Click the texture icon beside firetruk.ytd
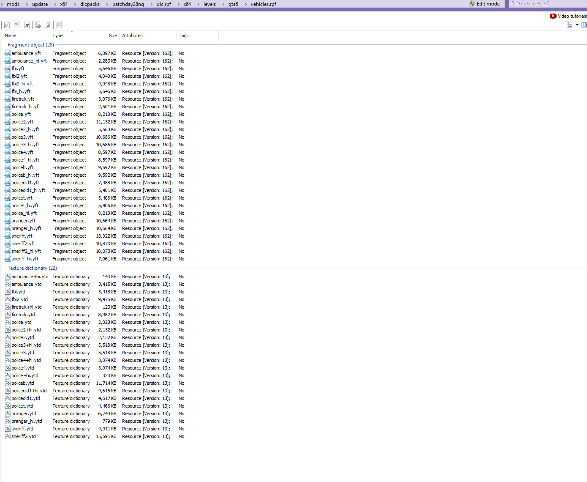 click(8, 315)
